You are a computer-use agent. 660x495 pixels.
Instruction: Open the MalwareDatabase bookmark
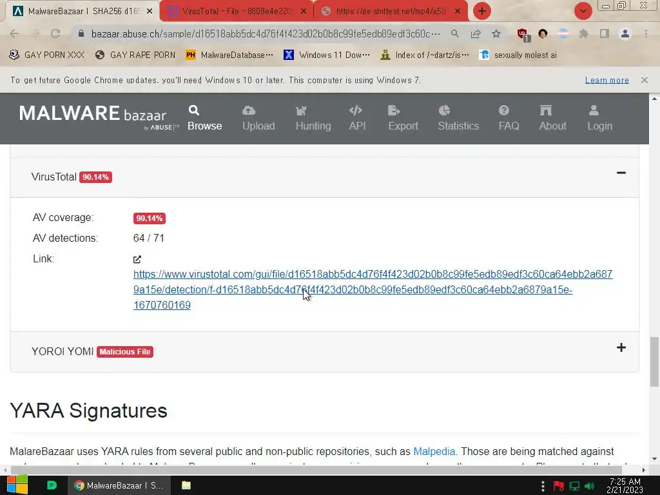pos(229,55)
